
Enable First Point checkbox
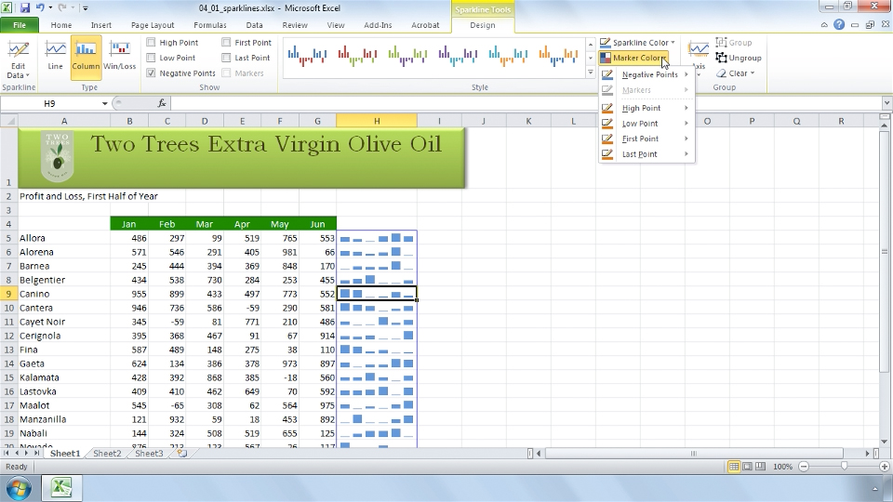click(226, 42)
